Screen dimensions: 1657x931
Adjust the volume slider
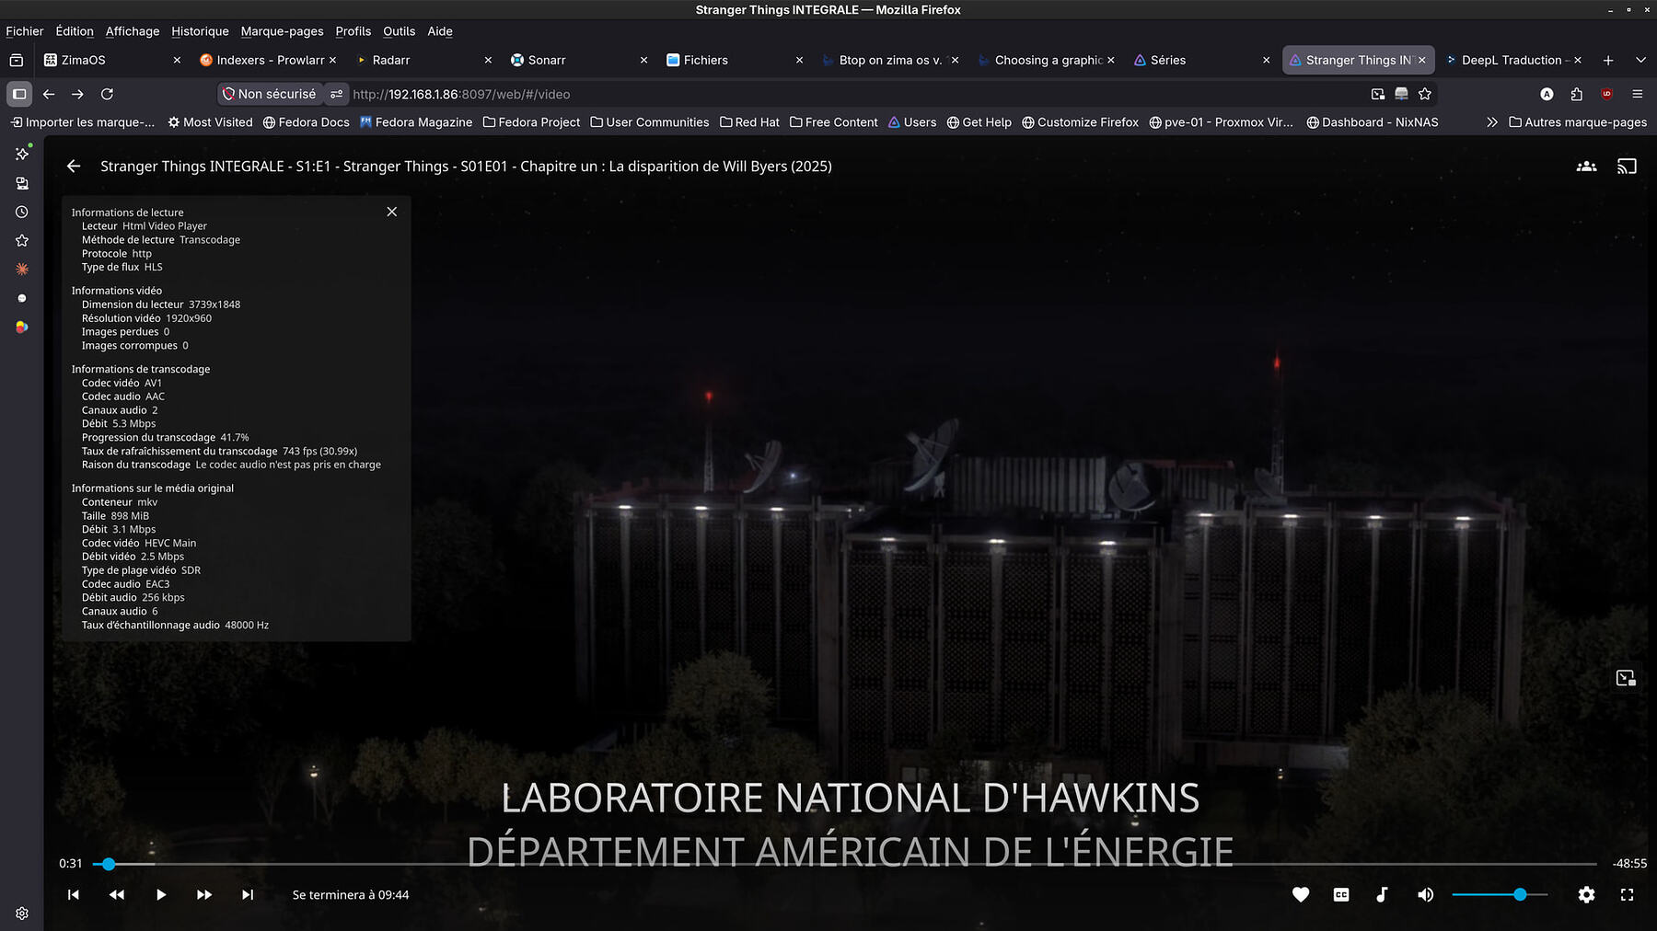[x=1500, y=894]
